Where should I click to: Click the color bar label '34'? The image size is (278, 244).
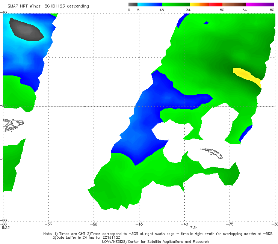click(188, 10)
